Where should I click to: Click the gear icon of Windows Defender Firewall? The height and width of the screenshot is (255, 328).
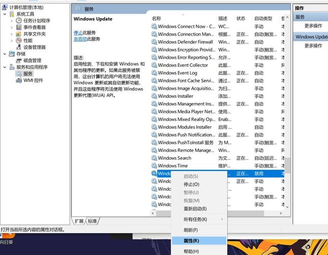(x=154, y=42)
